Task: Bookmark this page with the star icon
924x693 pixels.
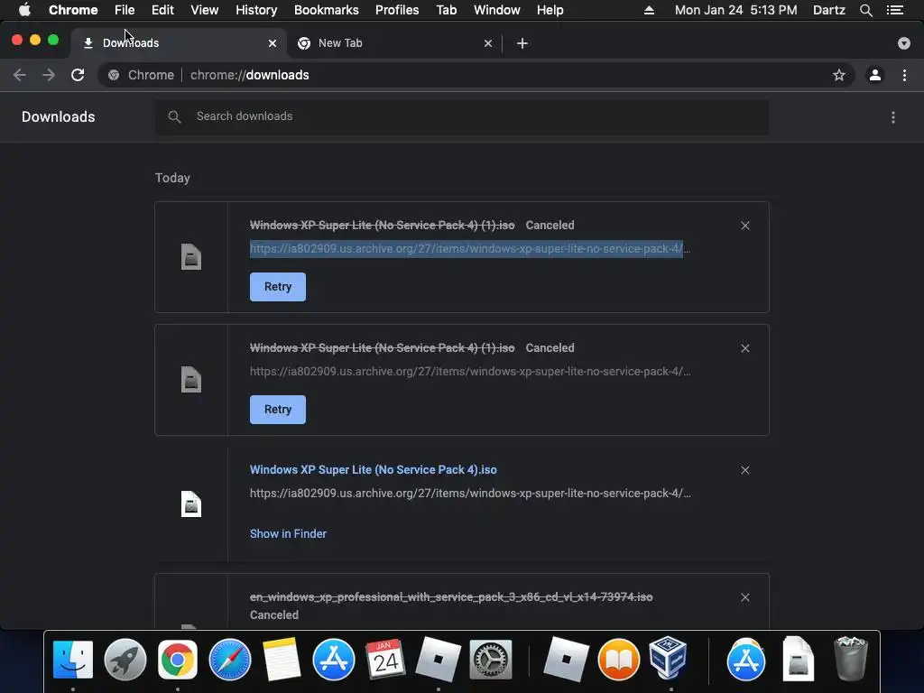Action: click(838, 75)
